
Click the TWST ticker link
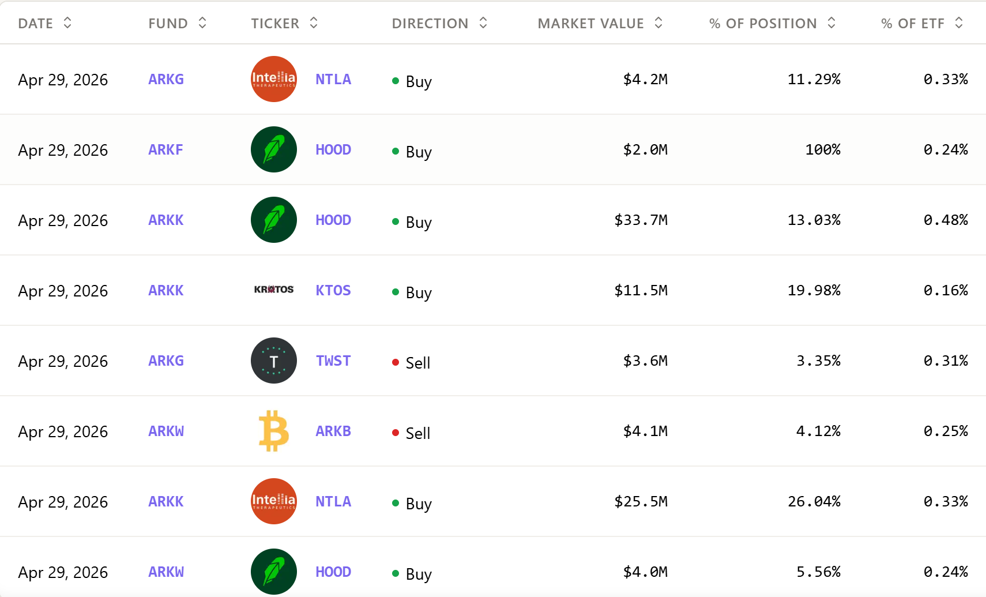pyautogui.click(x=333, y=361)
